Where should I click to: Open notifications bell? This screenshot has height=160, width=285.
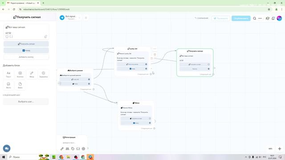(273, 18)
